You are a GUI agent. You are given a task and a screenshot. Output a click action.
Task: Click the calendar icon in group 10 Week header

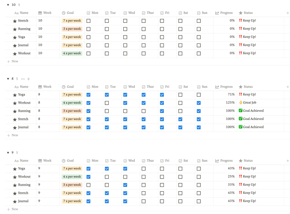(40, 13)
